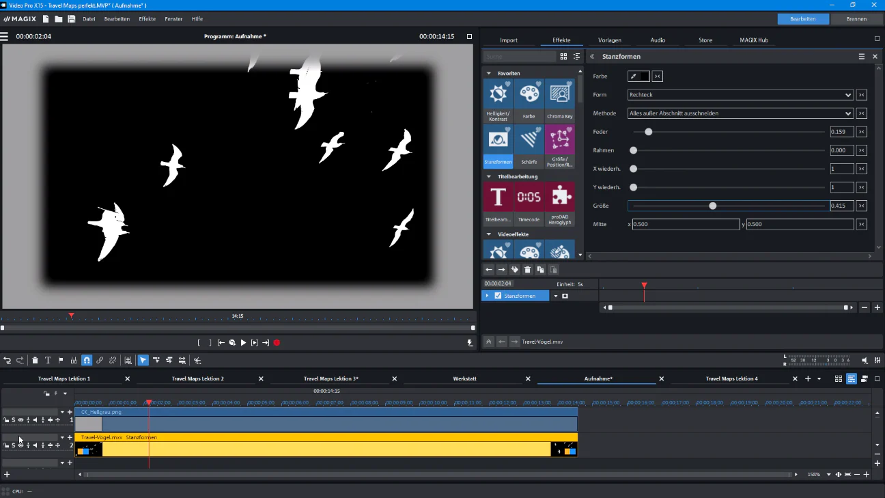Viewport: 885px width, 498px height.
Task: Click the red record button
Action: (277, 343)
